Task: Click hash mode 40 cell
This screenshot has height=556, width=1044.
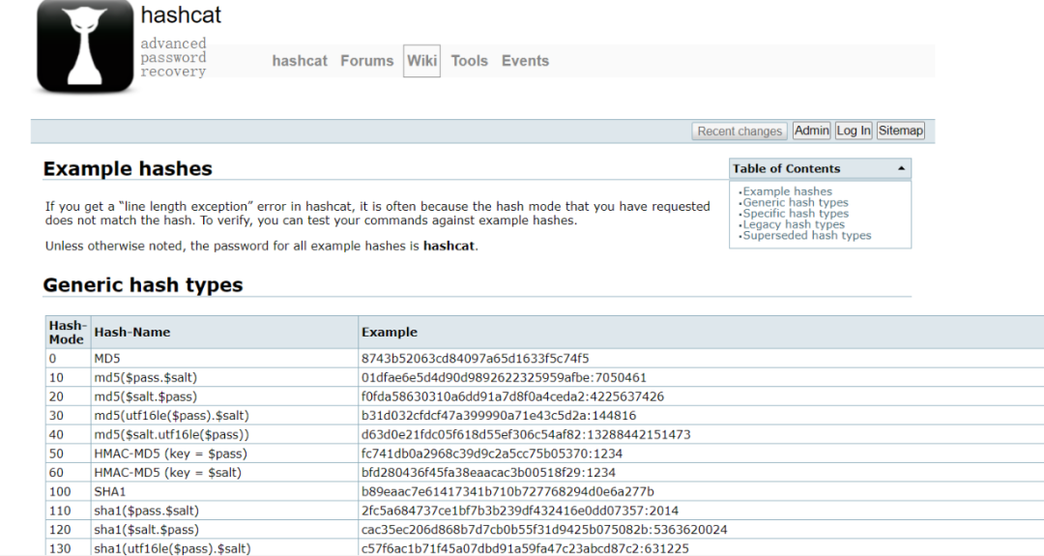Action: [68, 434]
